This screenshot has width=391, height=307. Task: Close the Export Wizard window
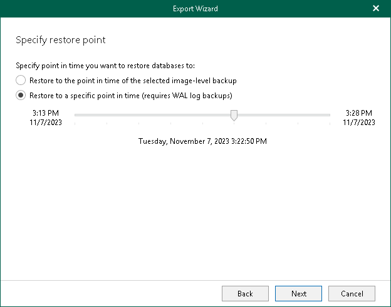coord(376,9)
